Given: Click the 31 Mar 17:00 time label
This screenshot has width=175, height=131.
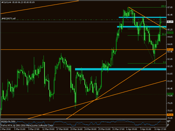Looking at the screenshot, I should click(118, 129).
